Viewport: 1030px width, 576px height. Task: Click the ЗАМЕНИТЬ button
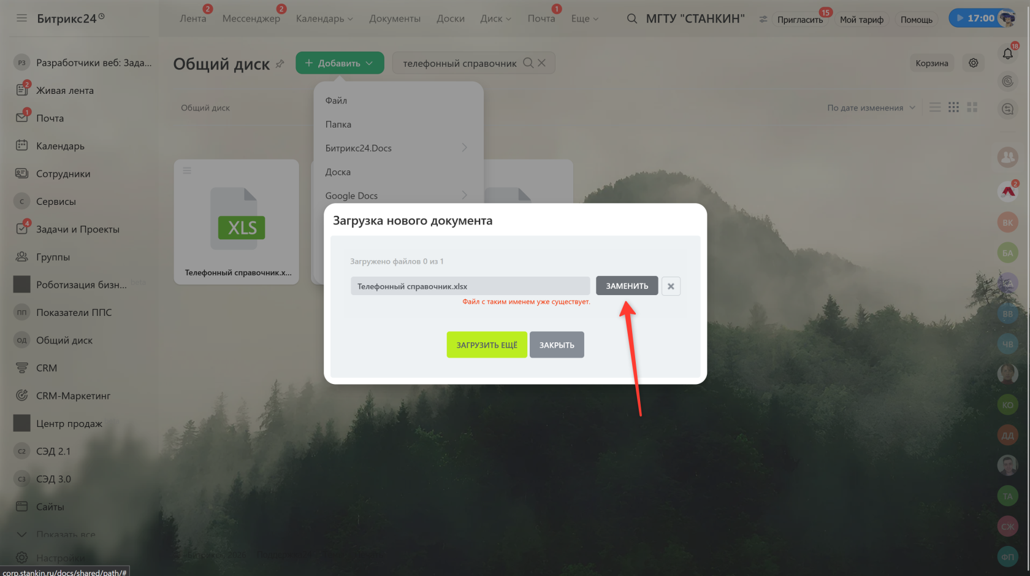point(627,286)
